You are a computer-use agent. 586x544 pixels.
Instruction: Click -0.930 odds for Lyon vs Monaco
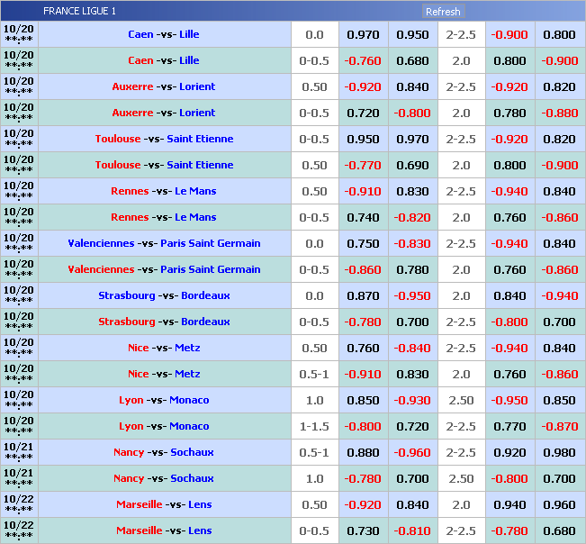(412, 401)
